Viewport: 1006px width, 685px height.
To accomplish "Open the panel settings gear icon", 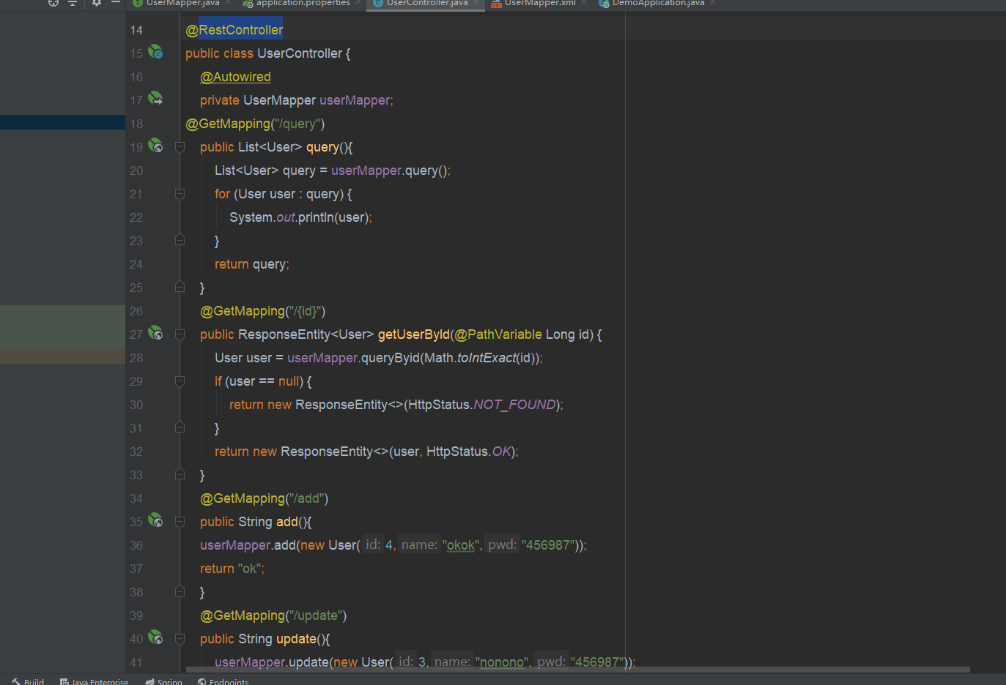I will pos(97,3).
